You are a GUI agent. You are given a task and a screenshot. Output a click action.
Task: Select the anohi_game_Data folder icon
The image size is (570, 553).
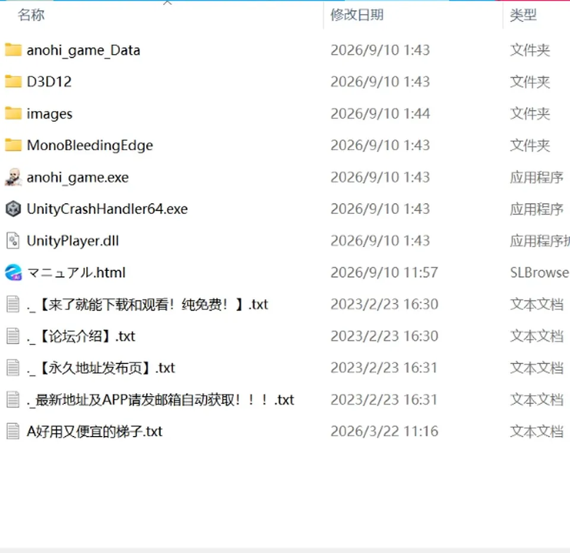(13, 50)
